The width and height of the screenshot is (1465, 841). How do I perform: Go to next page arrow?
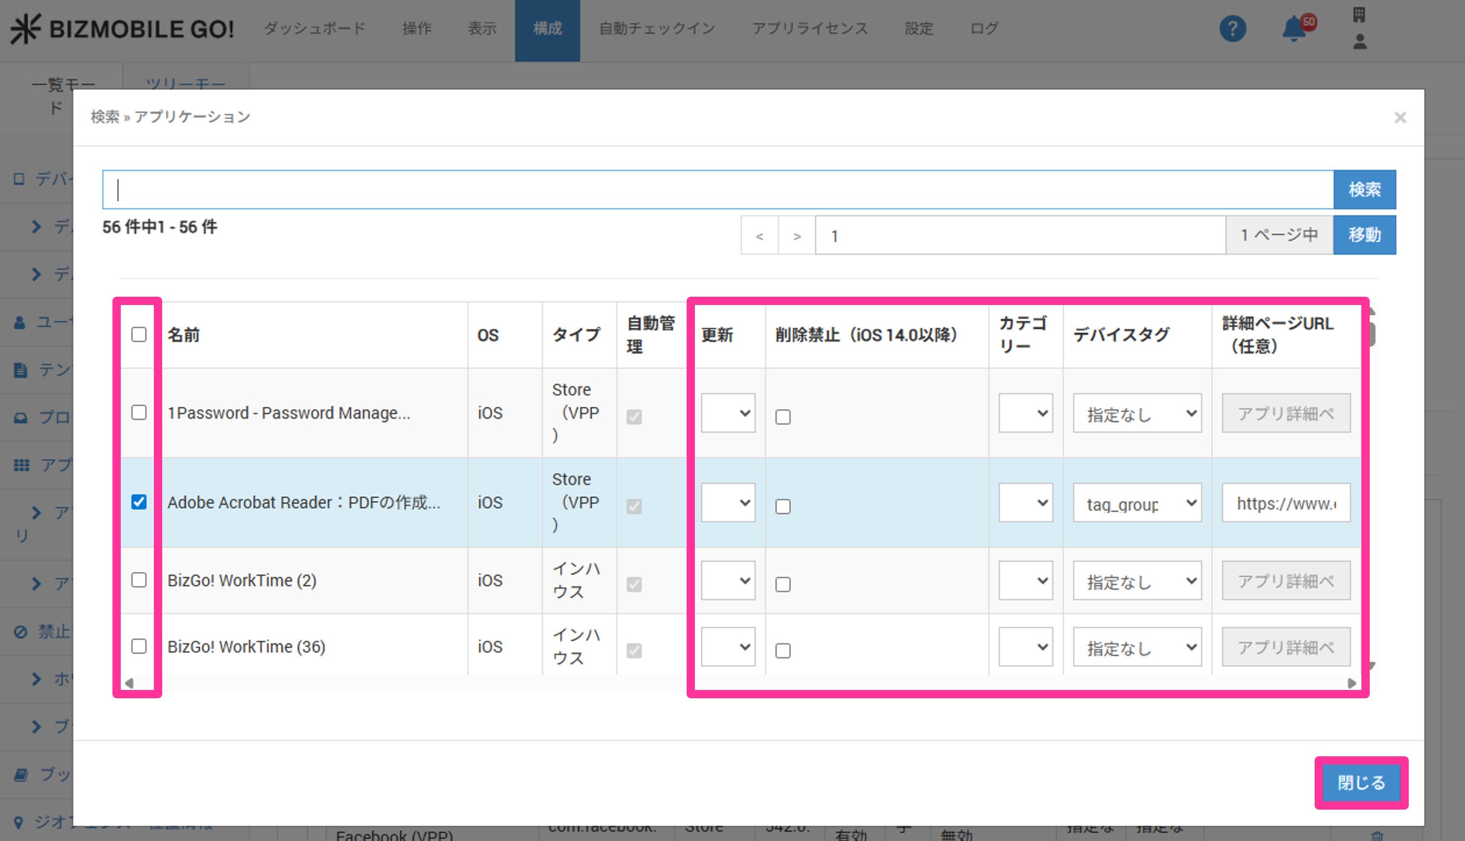pos(797,236)
